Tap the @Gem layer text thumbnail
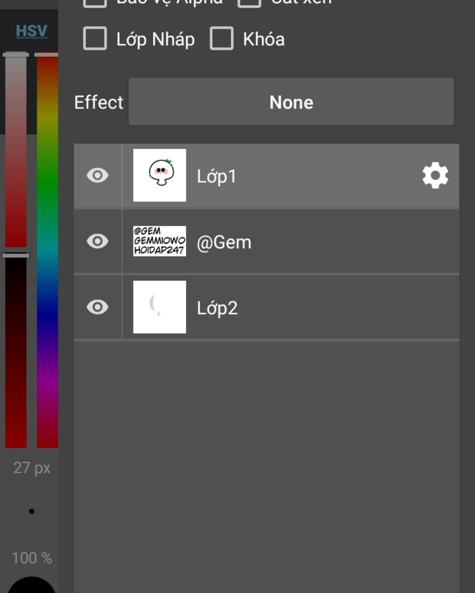Viewport: 475px width, 593px height. [x=160, y=241]
